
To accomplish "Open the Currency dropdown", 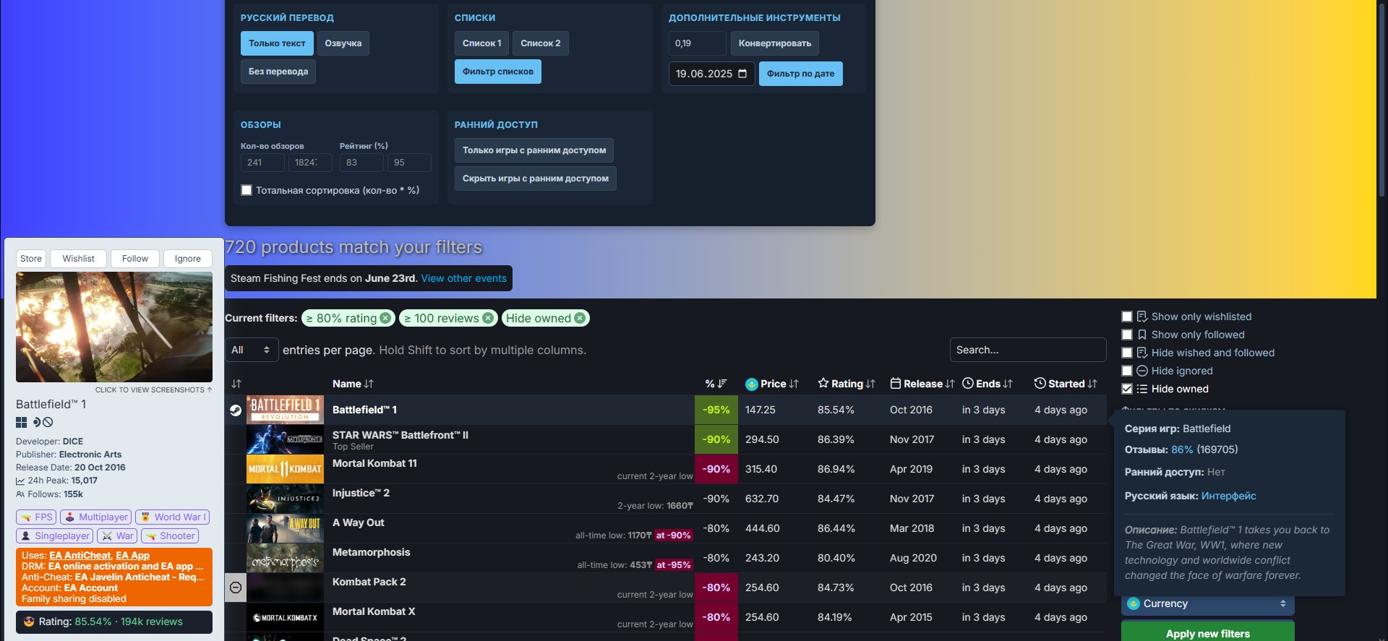I will point(1207,603).
